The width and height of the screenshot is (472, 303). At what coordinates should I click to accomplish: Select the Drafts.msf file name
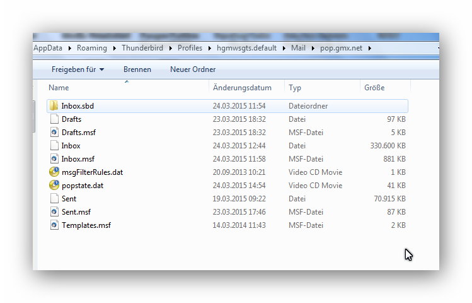point(79,133)
